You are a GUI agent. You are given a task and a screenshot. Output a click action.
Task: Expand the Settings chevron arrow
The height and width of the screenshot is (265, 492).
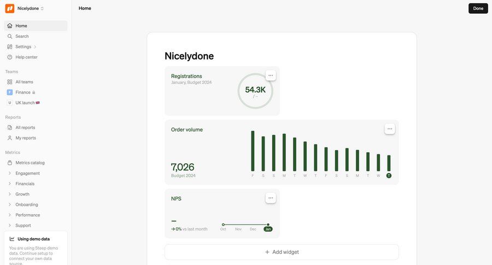click(x=35, y=47)
